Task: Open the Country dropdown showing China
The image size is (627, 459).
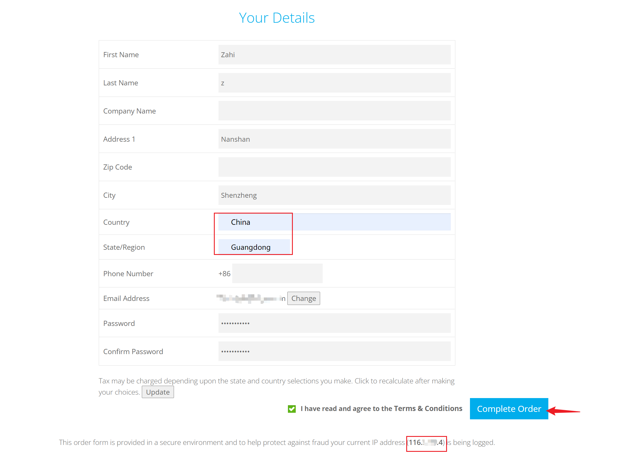Action: (x=334, y=222)
